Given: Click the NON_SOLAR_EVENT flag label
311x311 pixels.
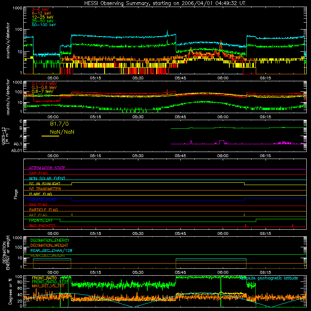Looking at the screenshot, I should click(x=47, y=178).
